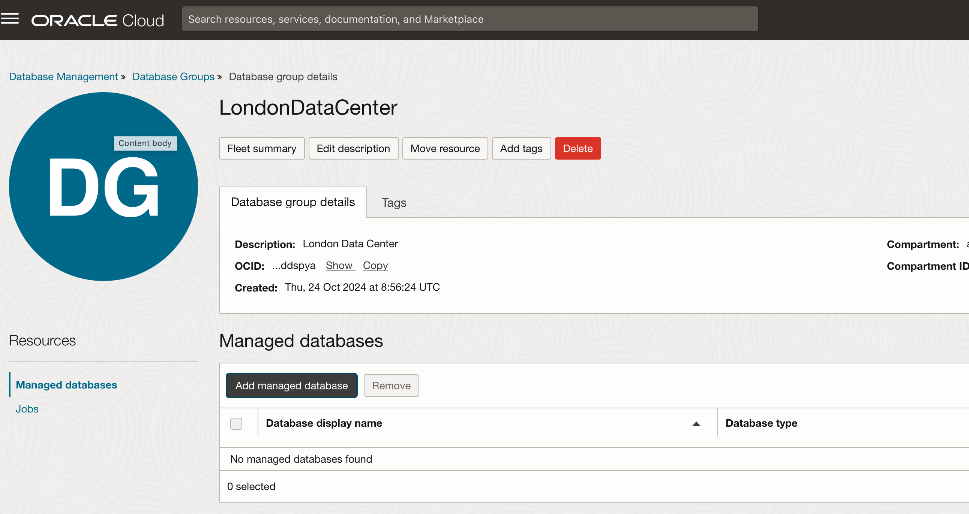This screenshot has width=969, height=514.
Task: Click Edit description button
Action: 353,148
